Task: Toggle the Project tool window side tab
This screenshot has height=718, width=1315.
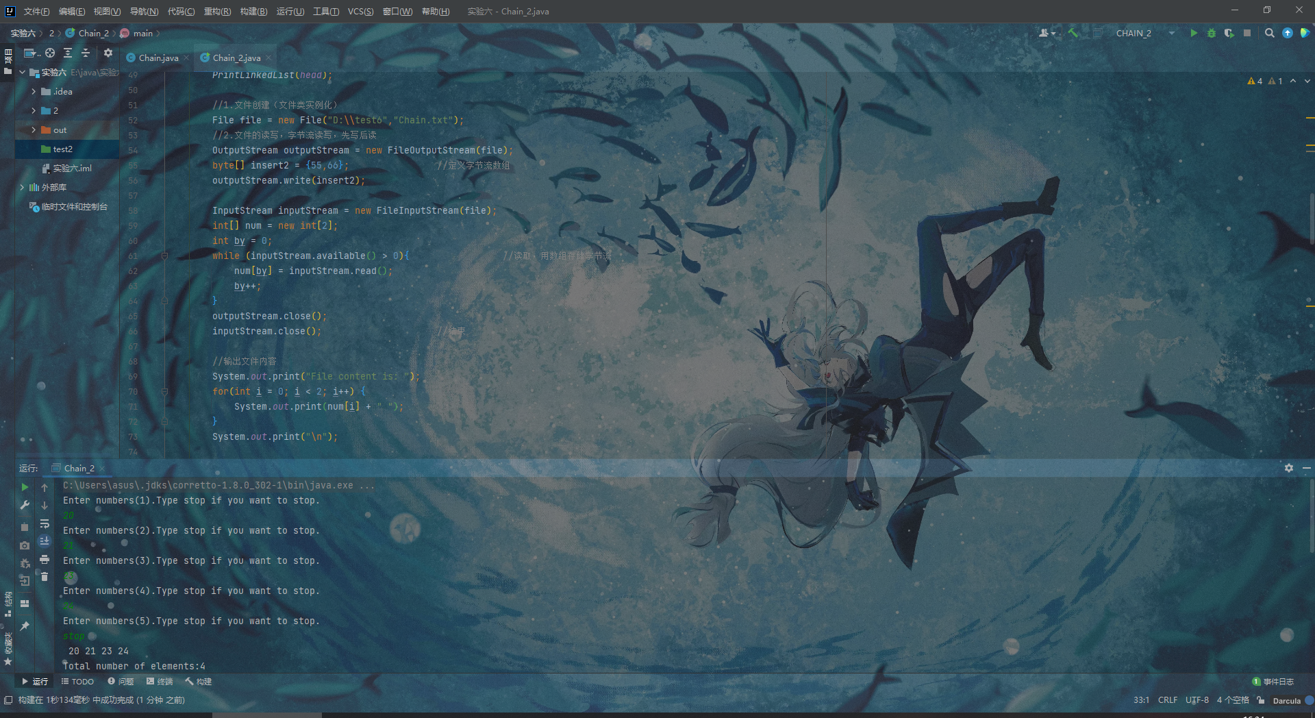Action: point(8,62)
